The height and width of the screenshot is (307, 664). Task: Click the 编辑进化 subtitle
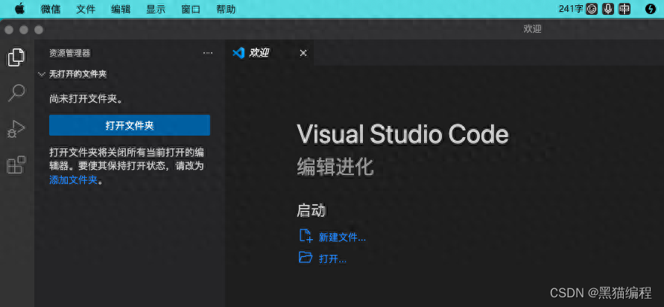pos(335,166)
